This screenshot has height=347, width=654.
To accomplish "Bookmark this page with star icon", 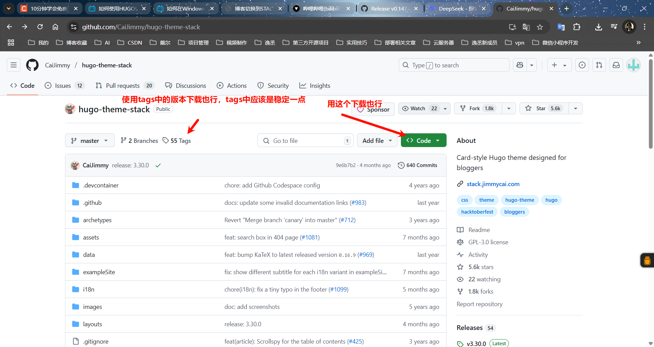I will (x=540, y=27).
